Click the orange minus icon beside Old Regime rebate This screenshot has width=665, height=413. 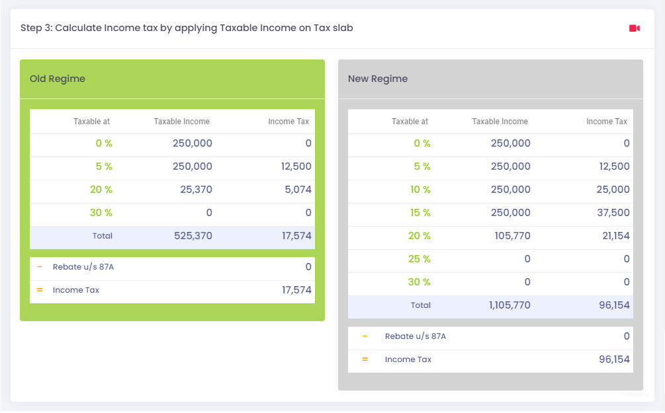point(40,267)
